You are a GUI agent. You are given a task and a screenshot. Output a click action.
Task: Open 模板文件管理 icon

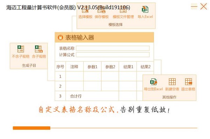click(123, 10)
